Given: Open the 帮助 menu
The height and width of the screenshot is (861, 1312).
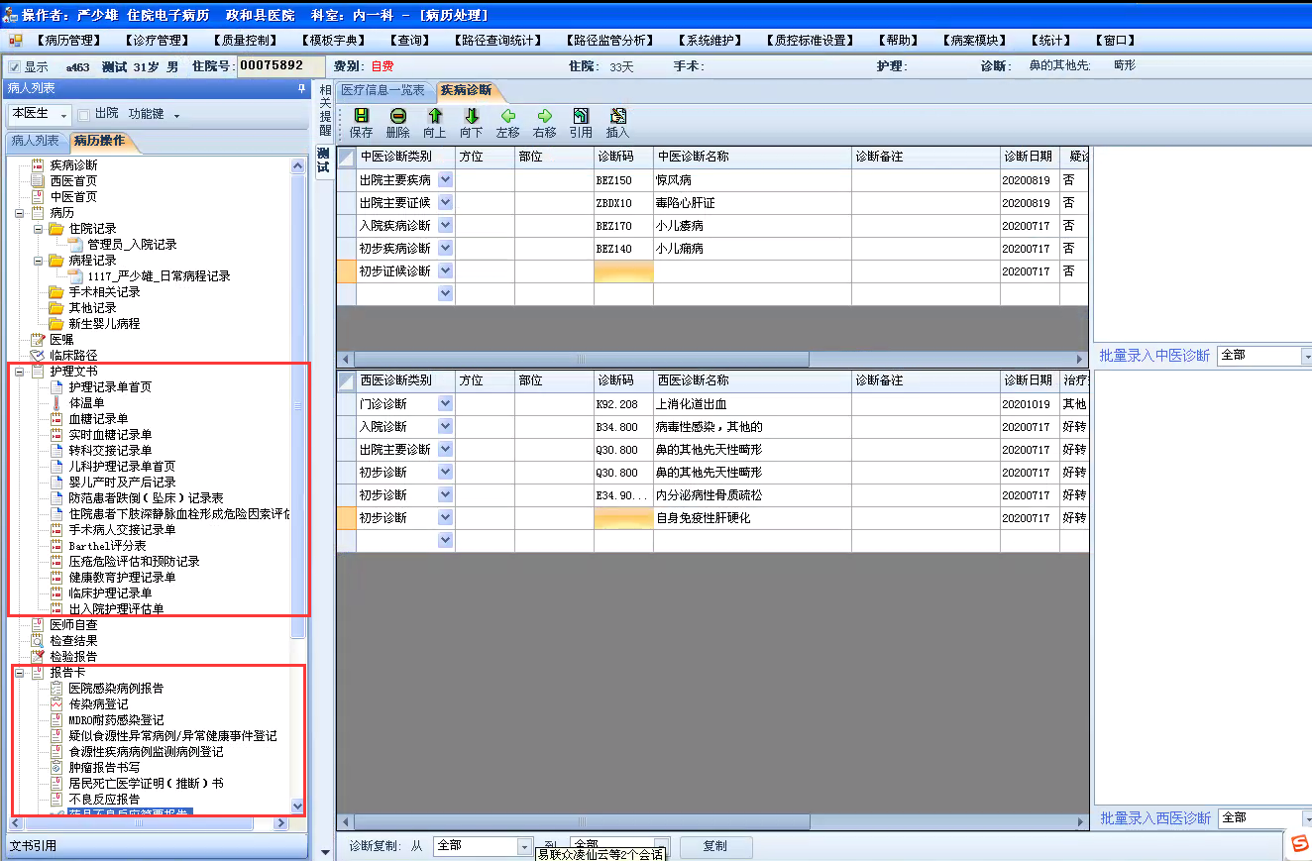Looking at the screenshot, I should click(897, 41).
